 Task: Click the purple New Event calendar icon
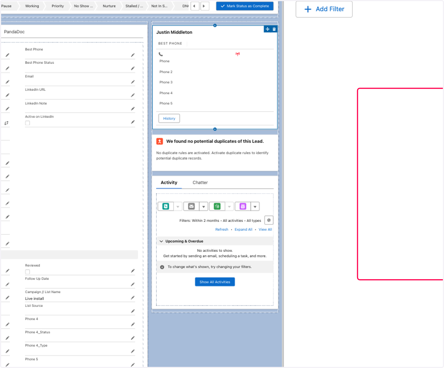point(243,206)
